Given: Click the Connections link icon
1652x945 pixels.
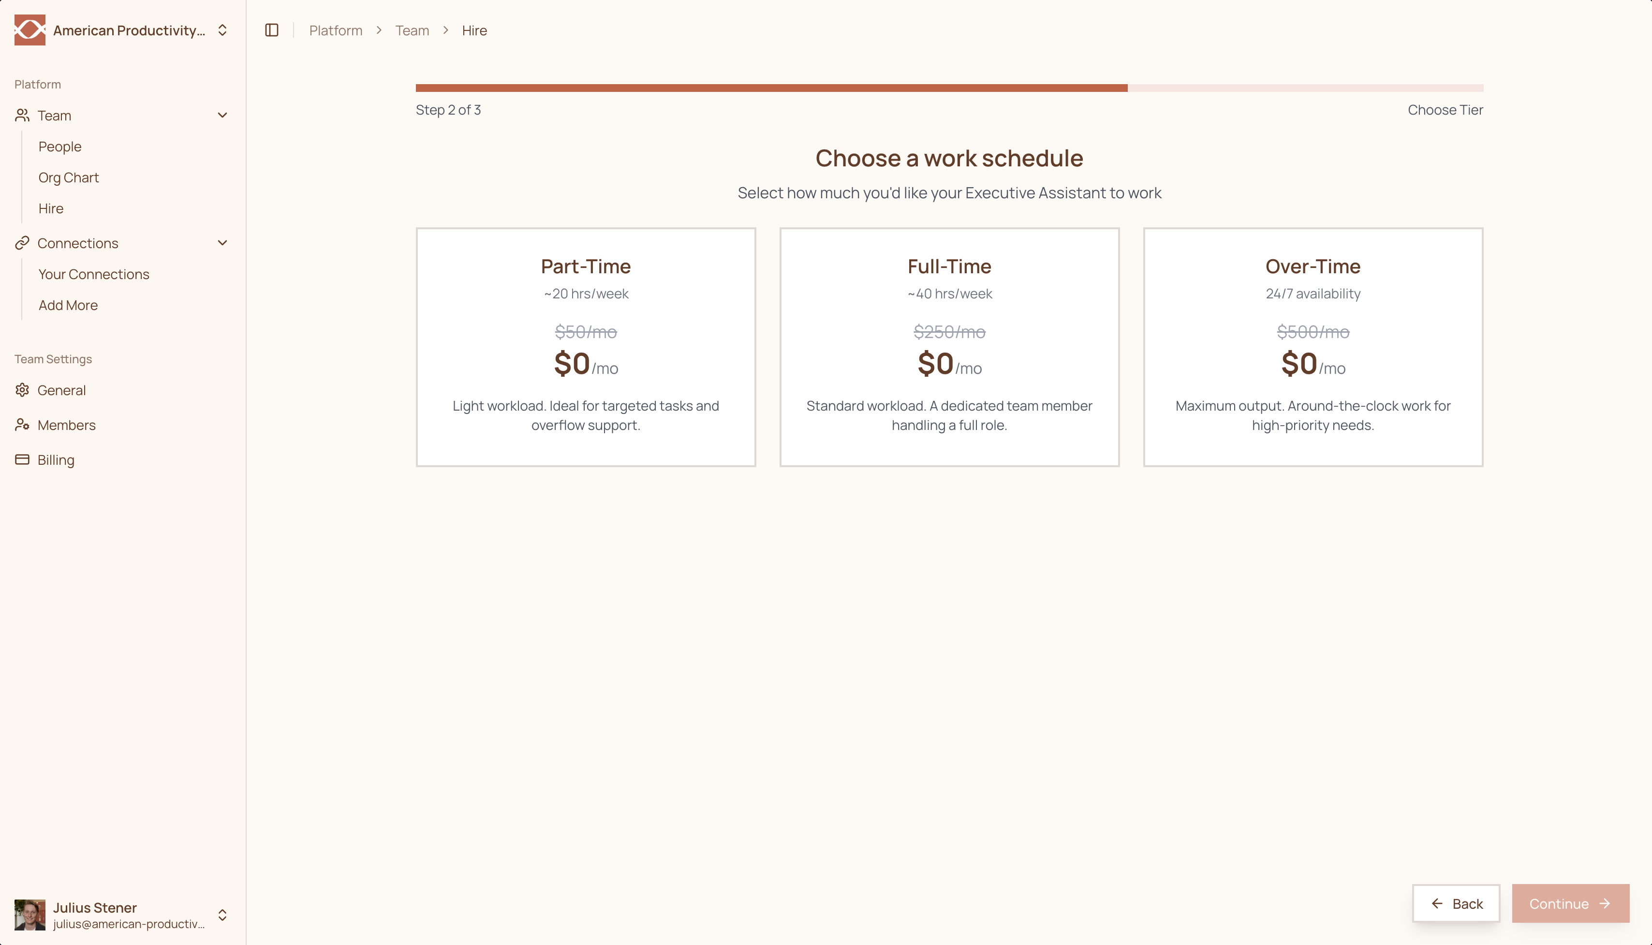Looking at the screenshot, I should click(22, 243).
